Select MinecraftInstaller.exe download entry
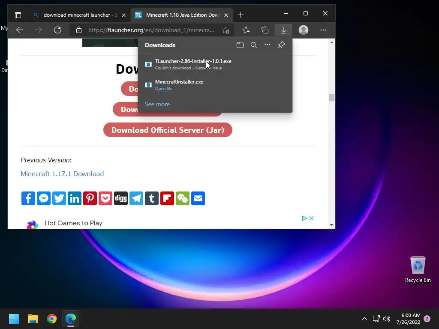 [215, 85]
